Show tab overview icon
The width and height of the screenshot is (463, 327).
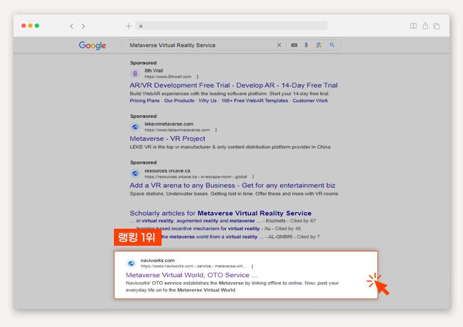click(437, 26)
